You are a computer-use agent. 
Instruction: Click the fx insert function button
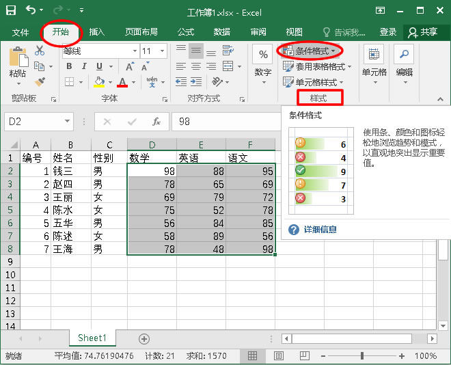156,122
